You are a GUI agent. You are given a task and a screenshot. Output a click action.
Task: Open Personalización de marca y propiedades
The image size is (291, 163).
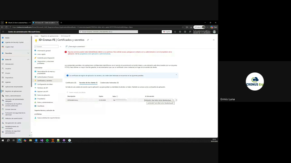coord(46,72)
